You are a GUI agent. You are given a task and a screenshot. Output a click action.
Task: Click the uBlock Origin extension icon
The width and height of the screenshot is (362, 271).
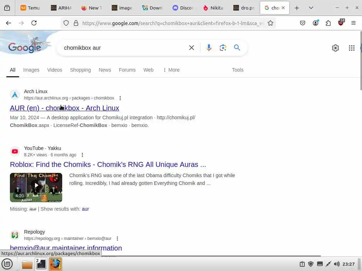tap(341, 23)
